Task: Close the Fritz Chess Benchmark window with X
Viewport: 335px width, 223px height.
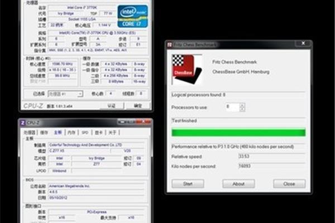Action: click(x=303, y=43)
